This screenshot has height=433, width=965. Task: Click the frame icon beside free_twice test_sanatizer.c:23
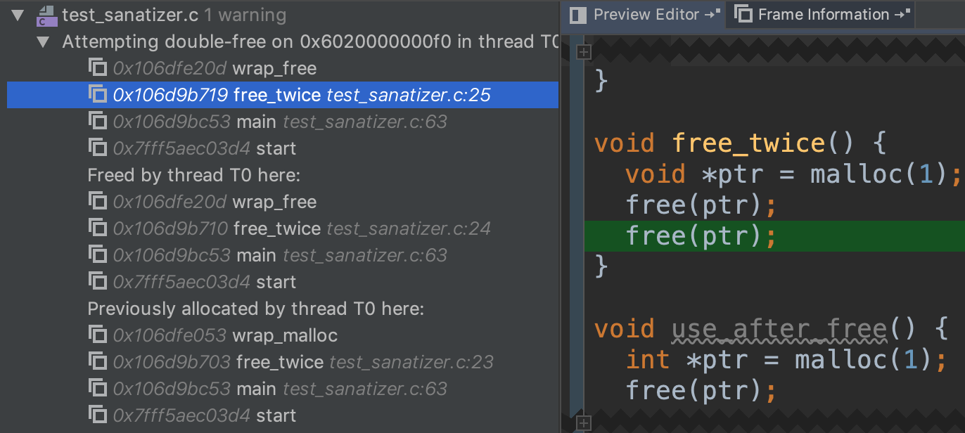pos(97,362)
